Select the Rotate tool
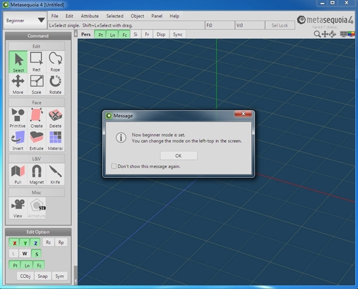This screenshot has width=358, height=289. click(x=55, y=84)
